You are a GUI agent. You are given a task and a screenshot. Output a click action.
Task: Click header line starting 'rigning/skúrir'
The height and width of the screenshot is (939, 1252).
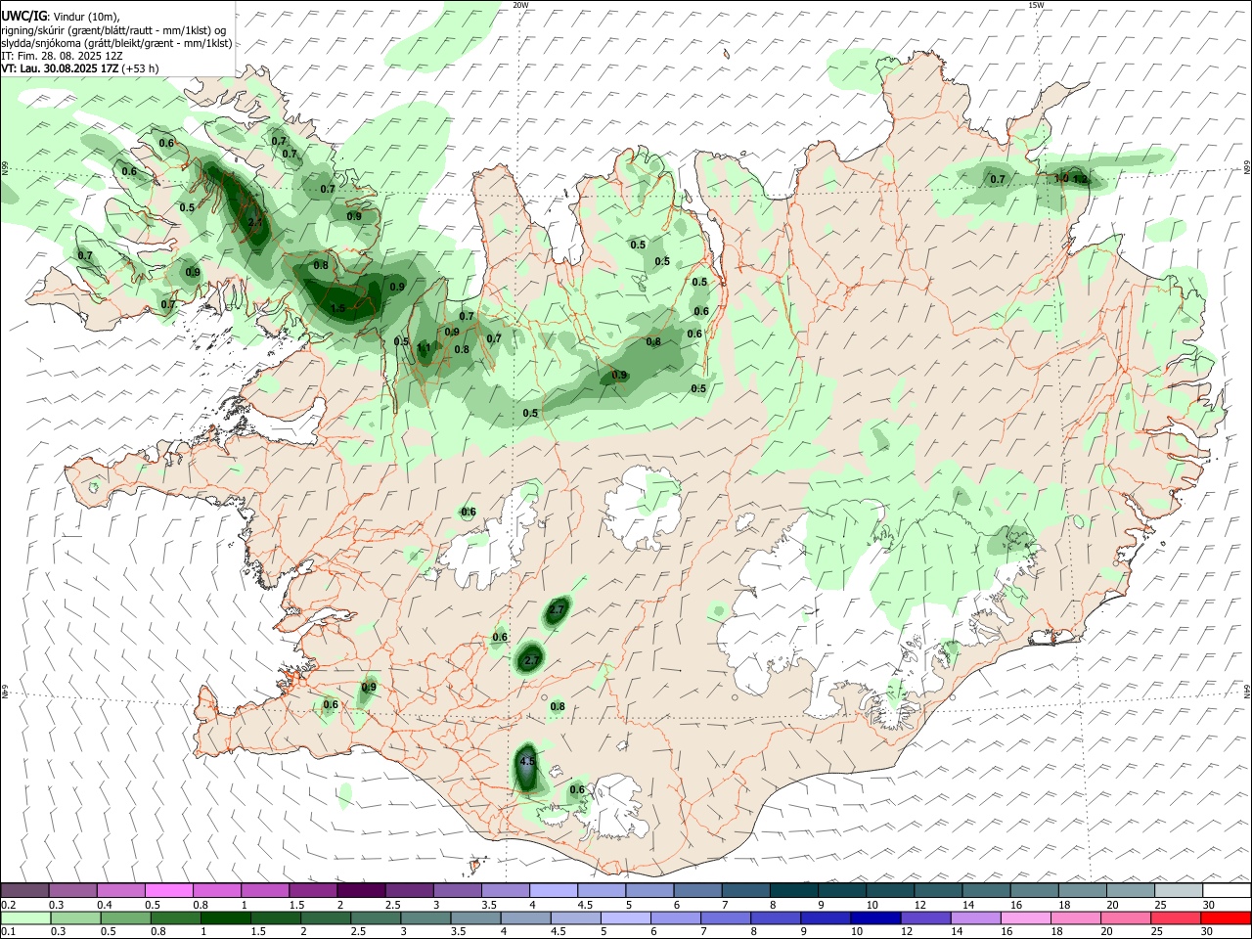click(113, 30)
